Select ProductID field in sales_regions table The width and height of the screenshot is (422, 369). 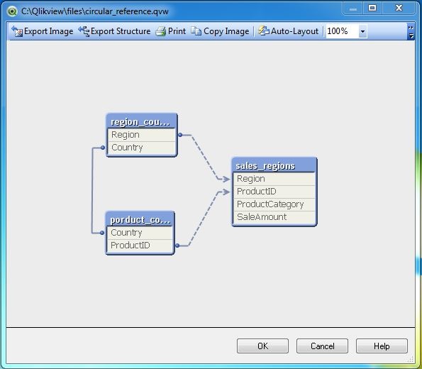pyautogui.click(x=274, y=192)
